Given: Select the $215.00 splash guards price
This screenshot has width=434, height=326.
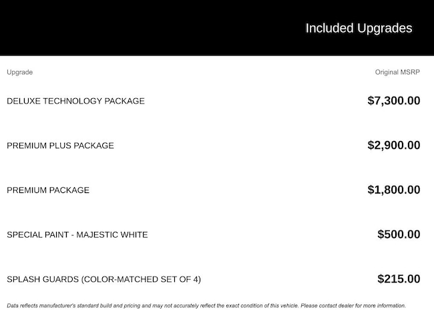Looking at the screenshot, I should click(x=399, y=279).
